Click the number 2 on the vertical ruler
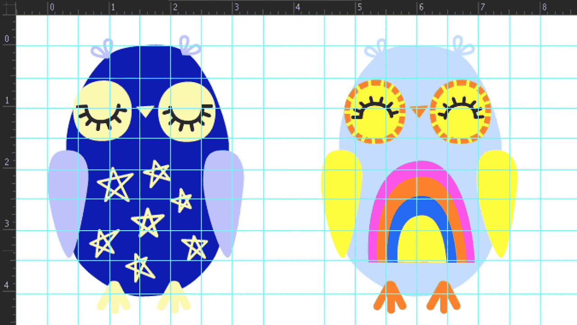The image size is (577, 325). 7,162
